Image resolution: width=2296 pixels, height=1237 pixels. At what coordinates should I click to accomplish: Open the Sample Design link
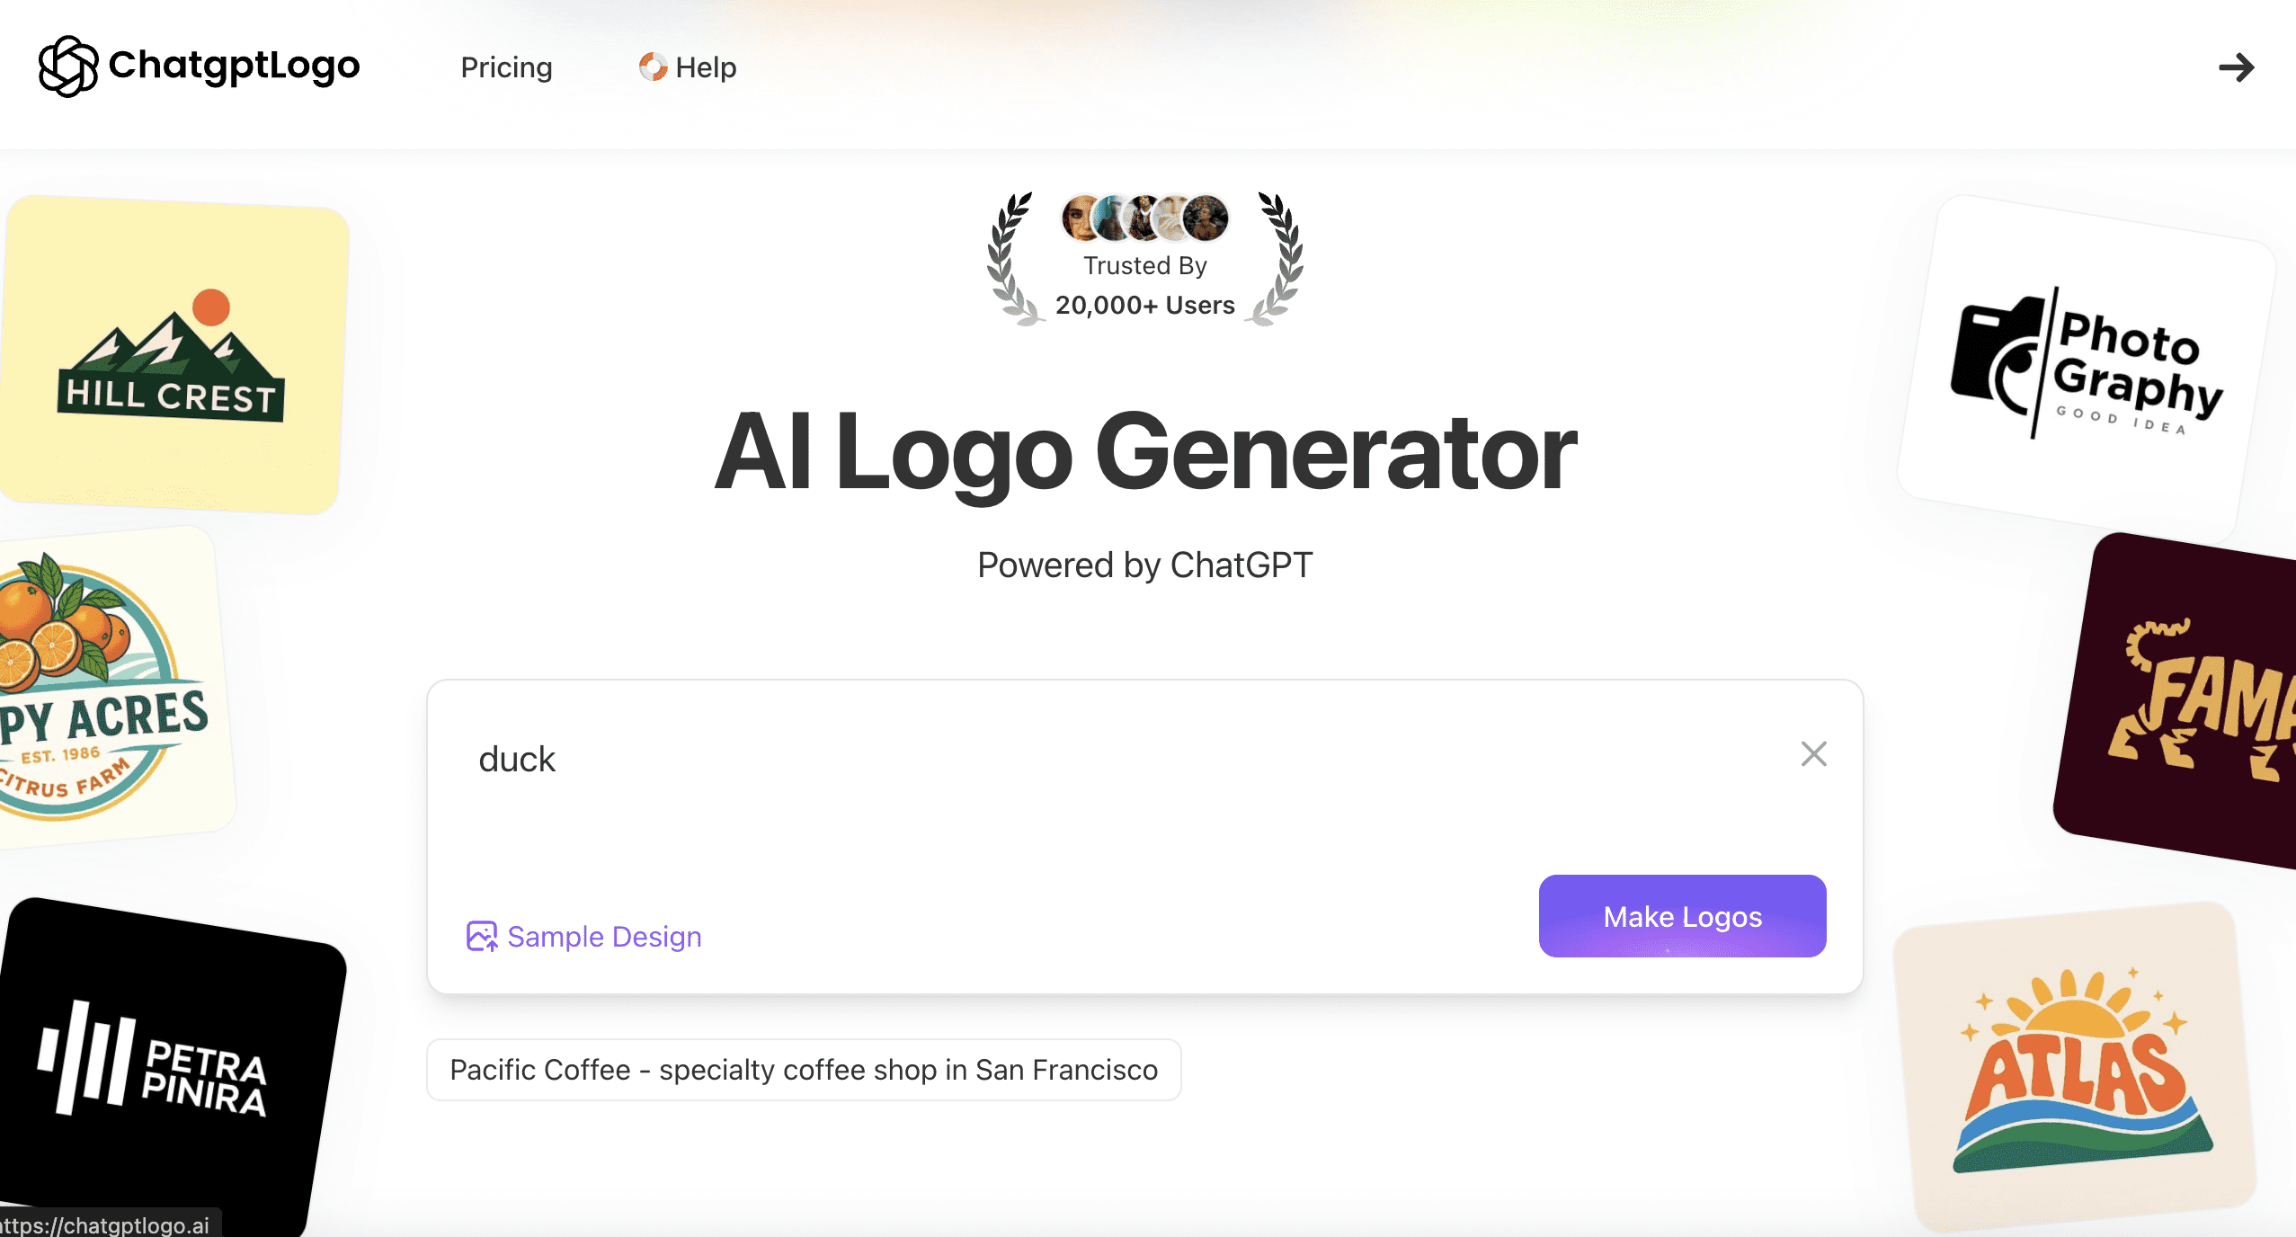pyautogui.click(x=604, y=937)
